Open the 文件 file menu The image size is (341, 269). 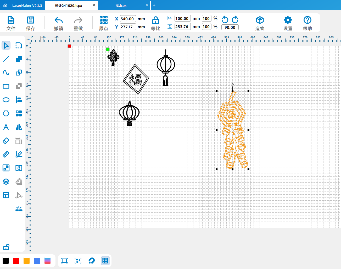pyautogui.click(x=11, y=23)
